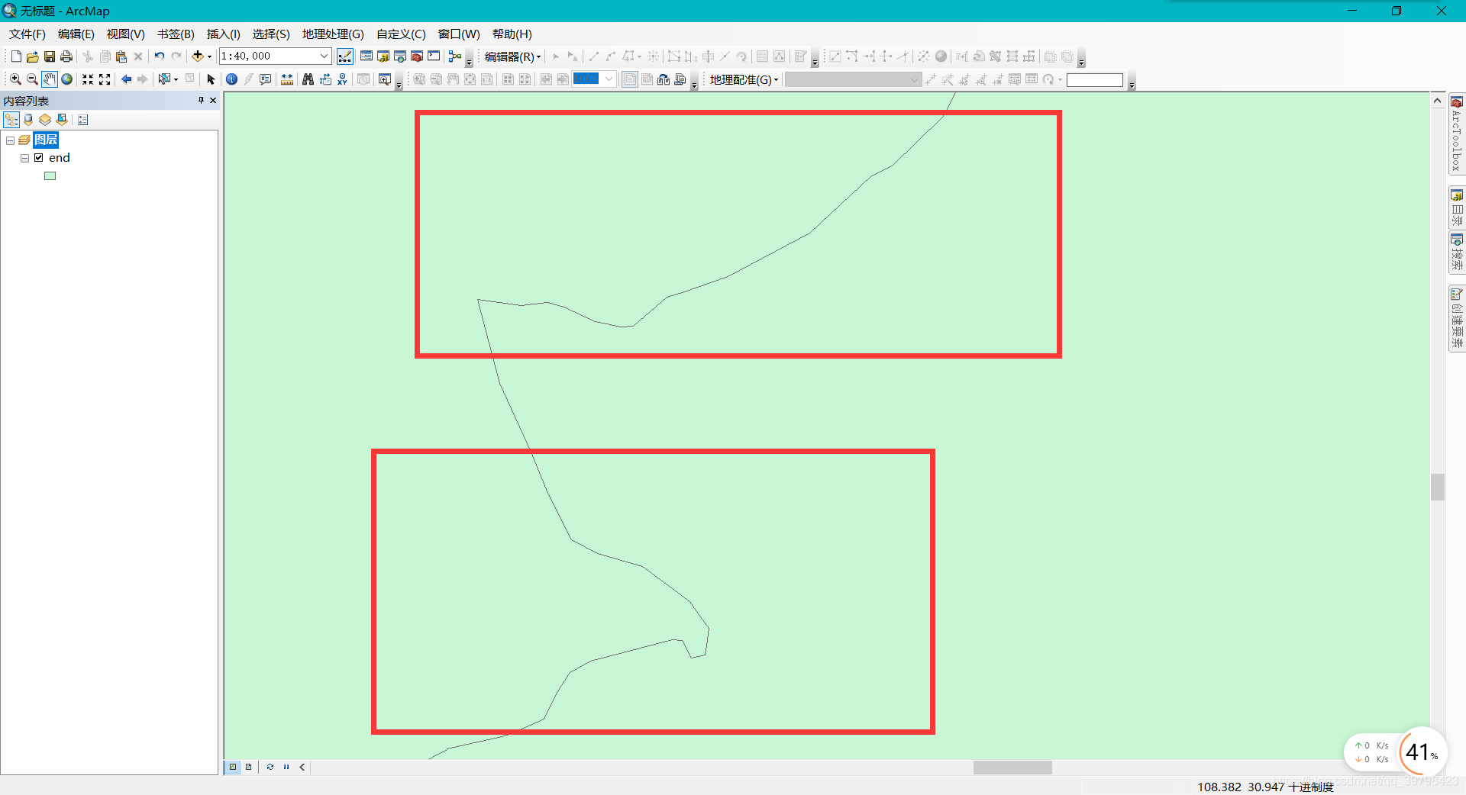Switch to layout view at bottom

point(248,767)
